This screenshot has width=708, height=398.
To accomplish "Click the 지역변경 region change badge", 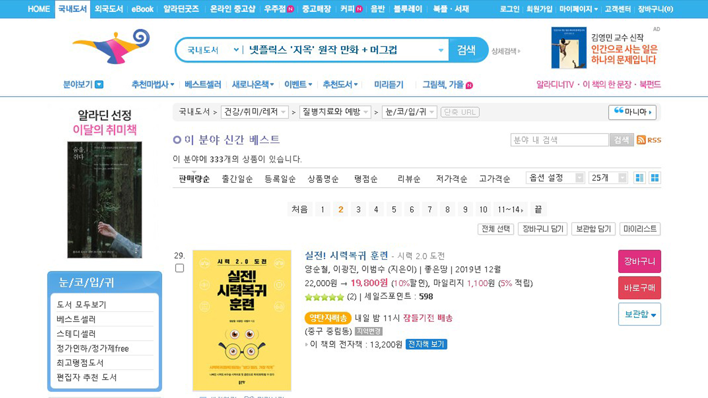I will (369, 331).
